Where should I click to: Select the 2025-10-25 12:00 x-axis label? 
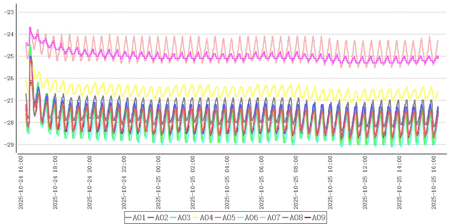365,183
